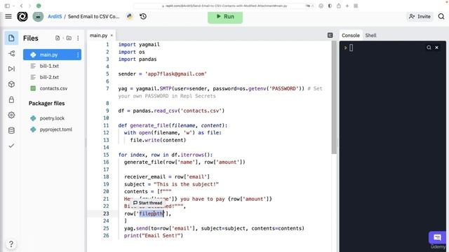Open the search magnifier icon
The width and height of the screenshot is (449, 252).
pyautogui.click(x=441, y=17)
